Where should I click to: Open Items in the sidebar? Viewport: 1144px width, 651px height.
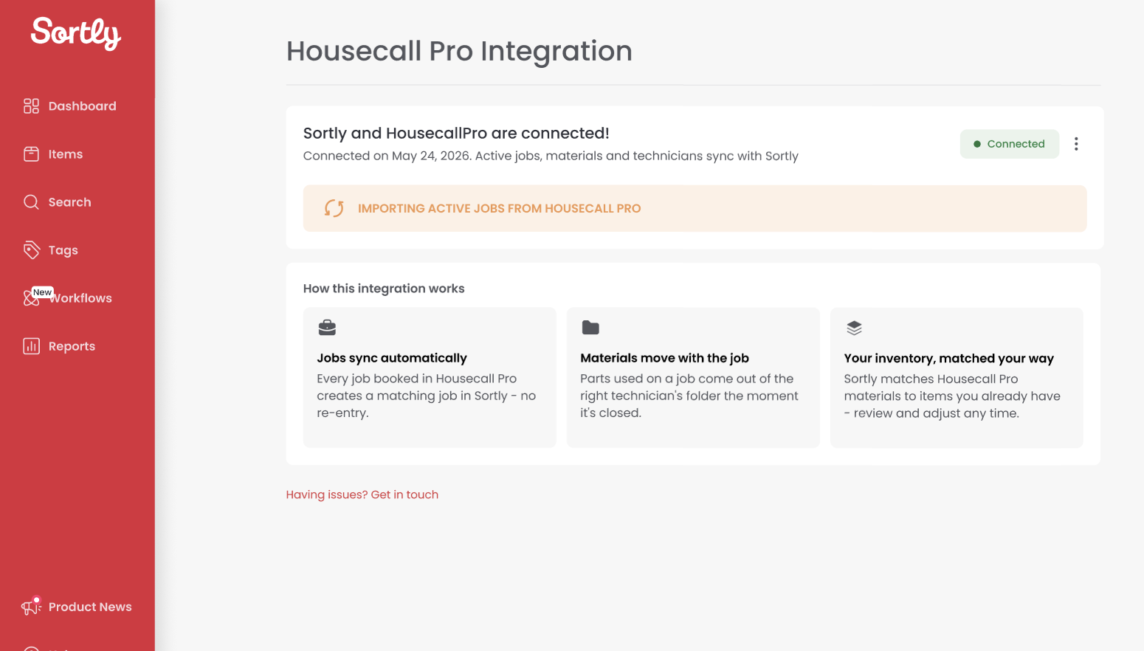click(66, 154)
